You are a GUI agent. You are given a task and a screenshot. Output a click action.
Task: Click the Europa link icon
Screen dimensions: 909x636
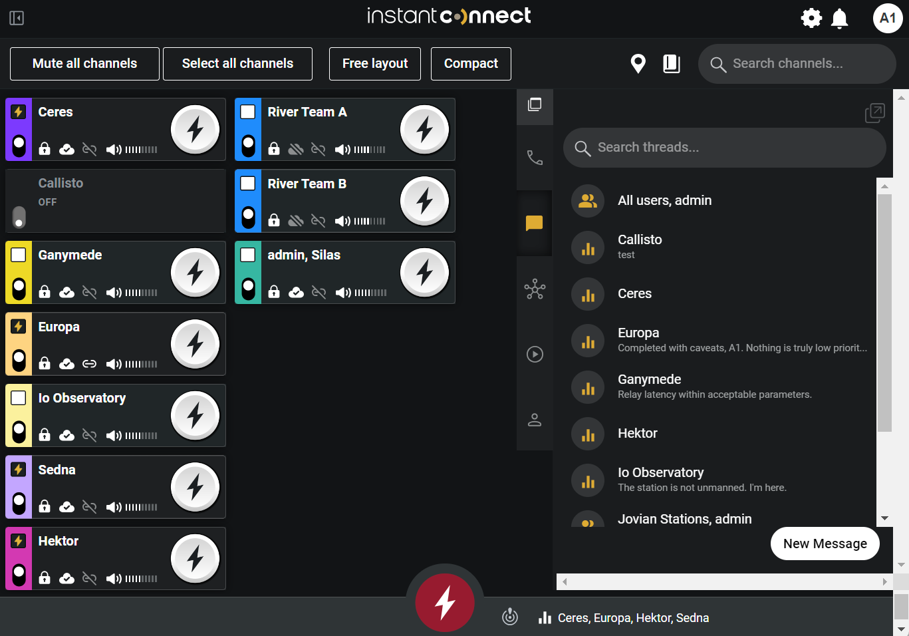89,364
